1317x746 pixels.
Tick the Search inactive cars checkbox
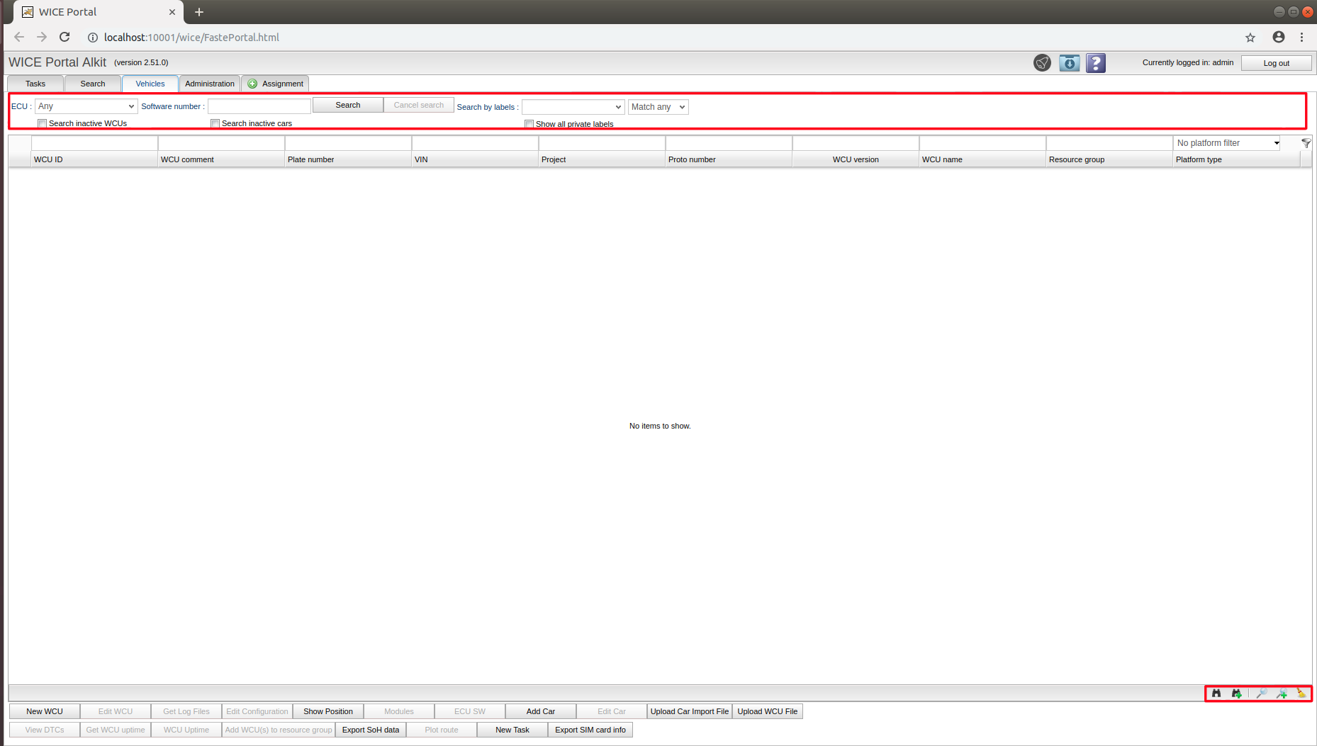215,123
